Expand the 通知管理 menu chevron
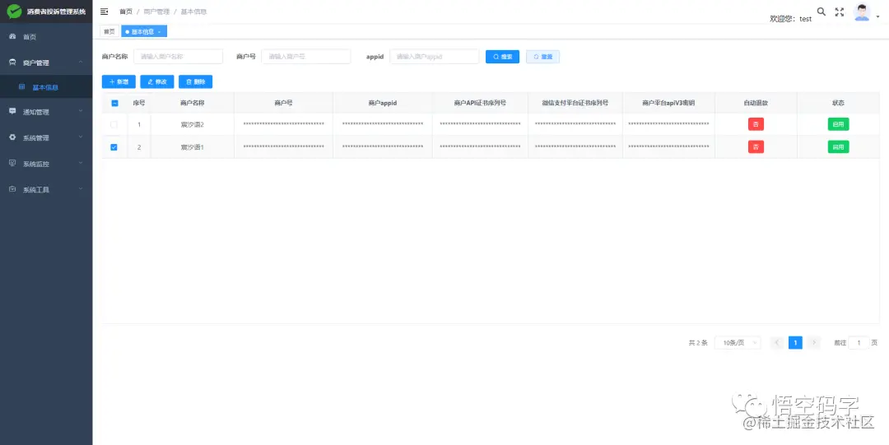Image resolution: width=889 pixels, height=445 pixels. click(81, 112)
